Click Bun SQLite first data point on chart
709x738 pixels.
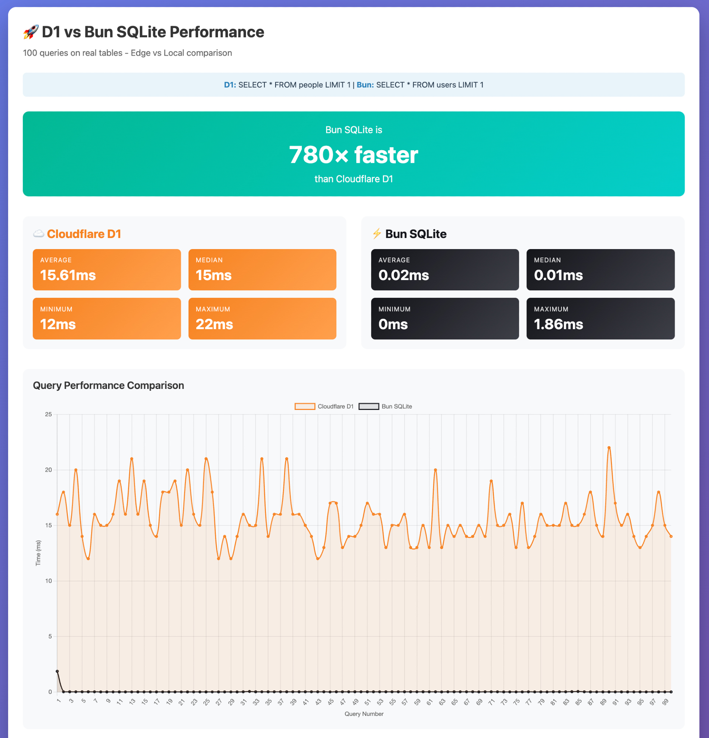pos(57,671)
